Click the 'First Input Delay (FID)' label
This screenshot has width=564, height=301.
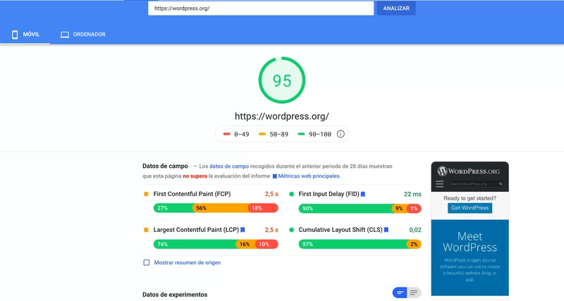click(329, 194)
